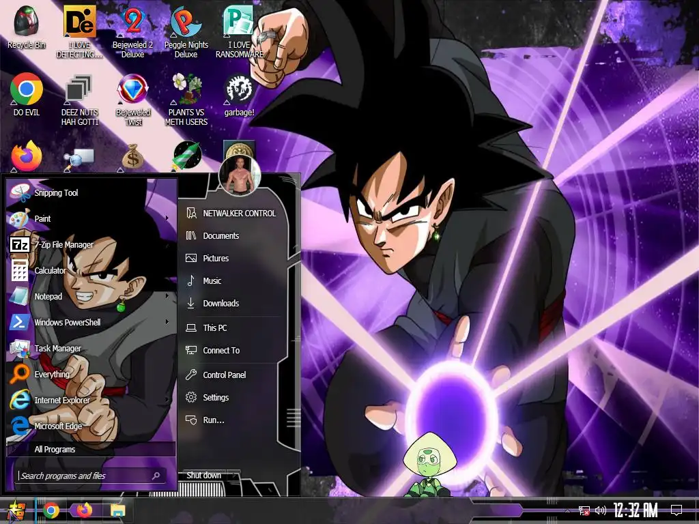The width and height of the screenshot is (699, 524).
Task: Click the search magnifier icon in the Start menu
Action: click(156, 476)
